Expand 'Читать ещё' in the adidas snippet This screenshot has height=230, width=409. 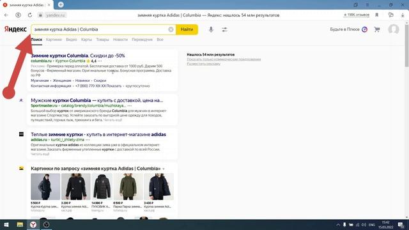click(x=40, y=154)
